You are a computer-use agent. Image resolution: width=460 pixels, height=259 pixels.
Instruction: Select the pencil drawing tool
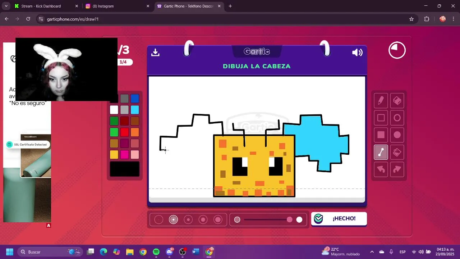coord(381,101)
